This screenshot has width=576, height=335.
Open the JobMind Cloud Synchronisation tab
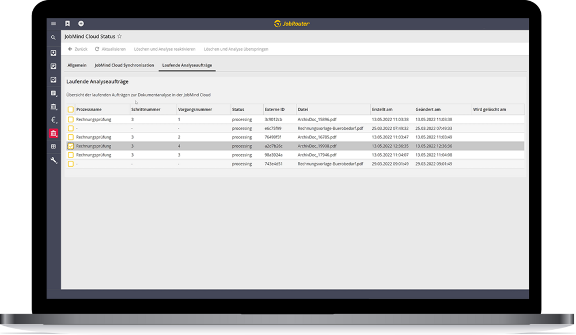tap(125, 65)
